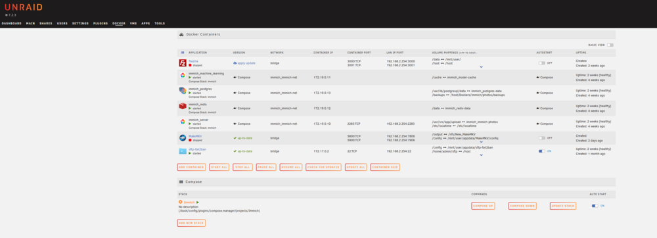Viewport: 657px width, 238px height.
Task: Open the VMs menu
Action: tap(133, 24)
